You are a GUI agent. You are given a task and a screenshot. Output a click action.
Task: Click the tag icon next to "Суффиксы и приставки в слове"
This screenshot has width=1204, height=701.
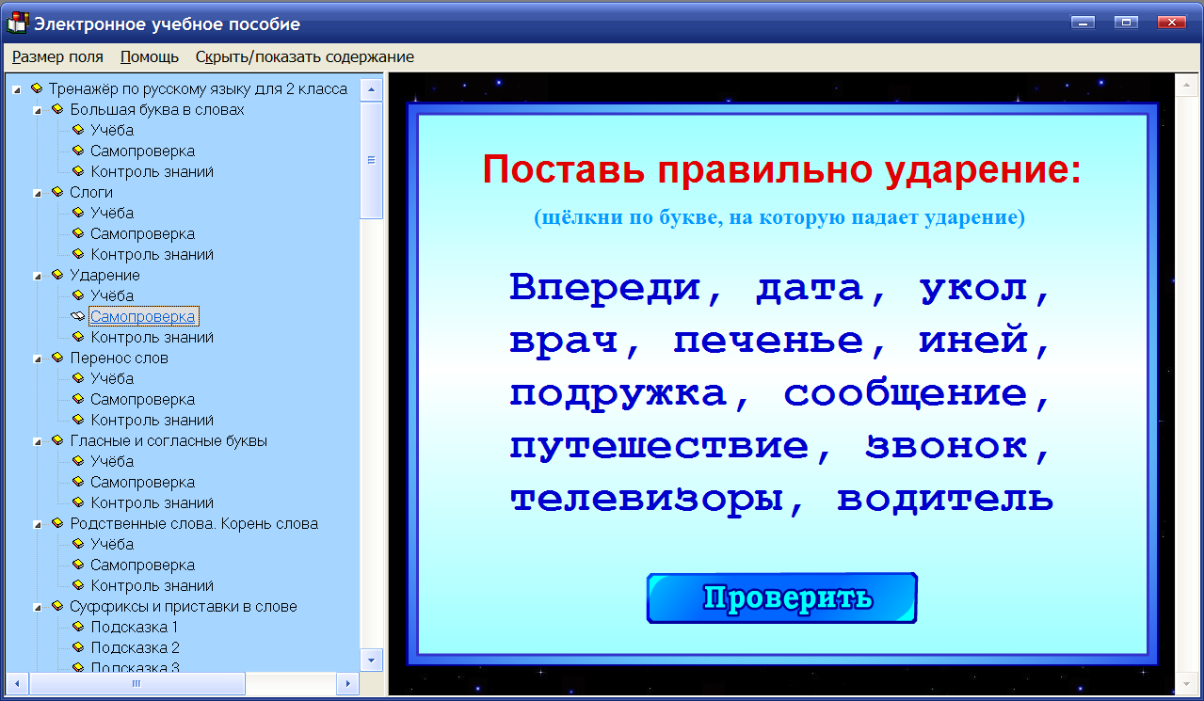coord(56,605)
